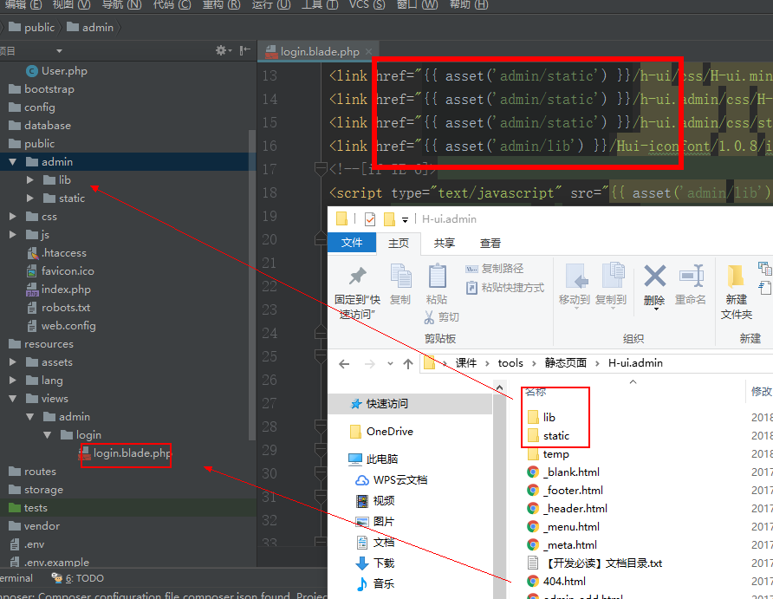The width and height of the screenshot is (773, 599).
Task: Click Pin to Quick Access icon
Action: click(x=357, y=277)
